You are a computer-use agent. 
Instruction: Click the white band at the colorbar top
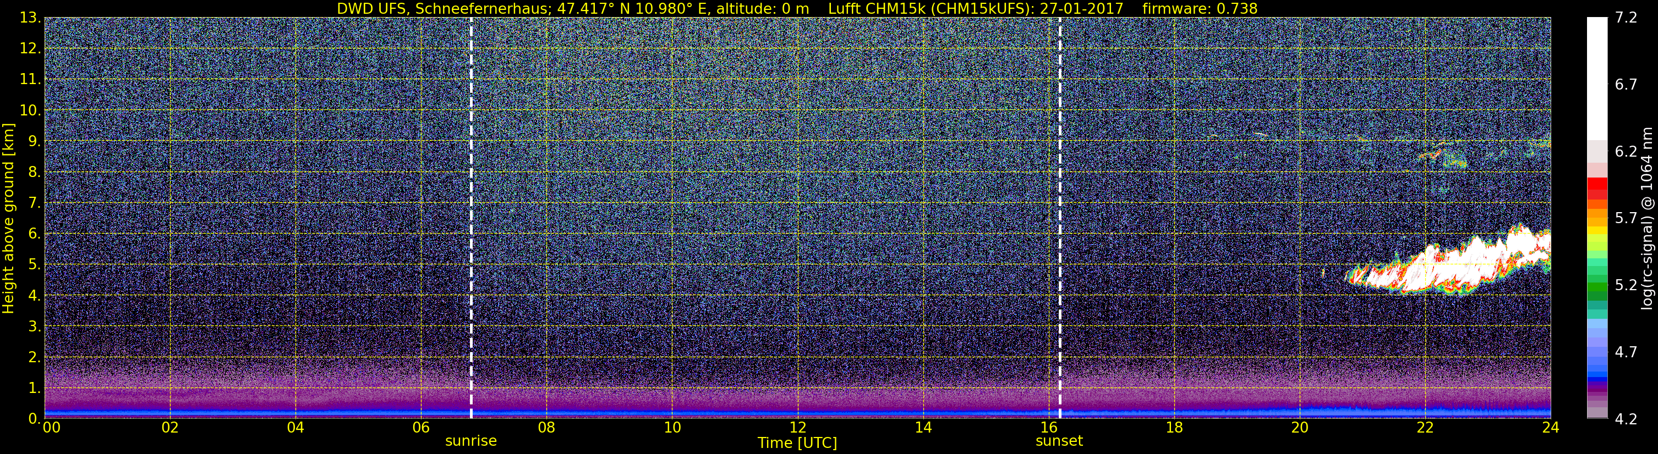(1597, 79)
